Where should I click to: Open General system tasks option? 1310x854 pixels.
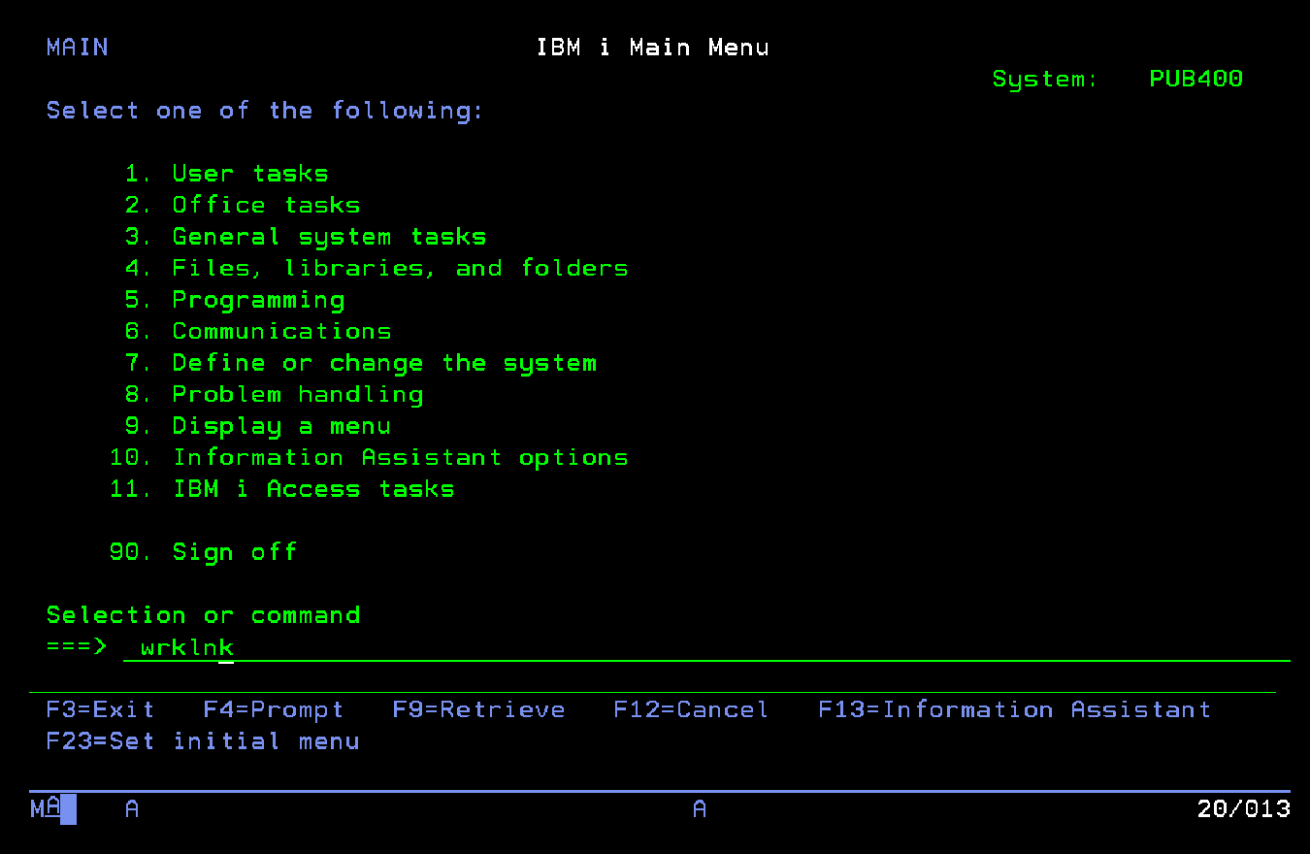(328, 237)
